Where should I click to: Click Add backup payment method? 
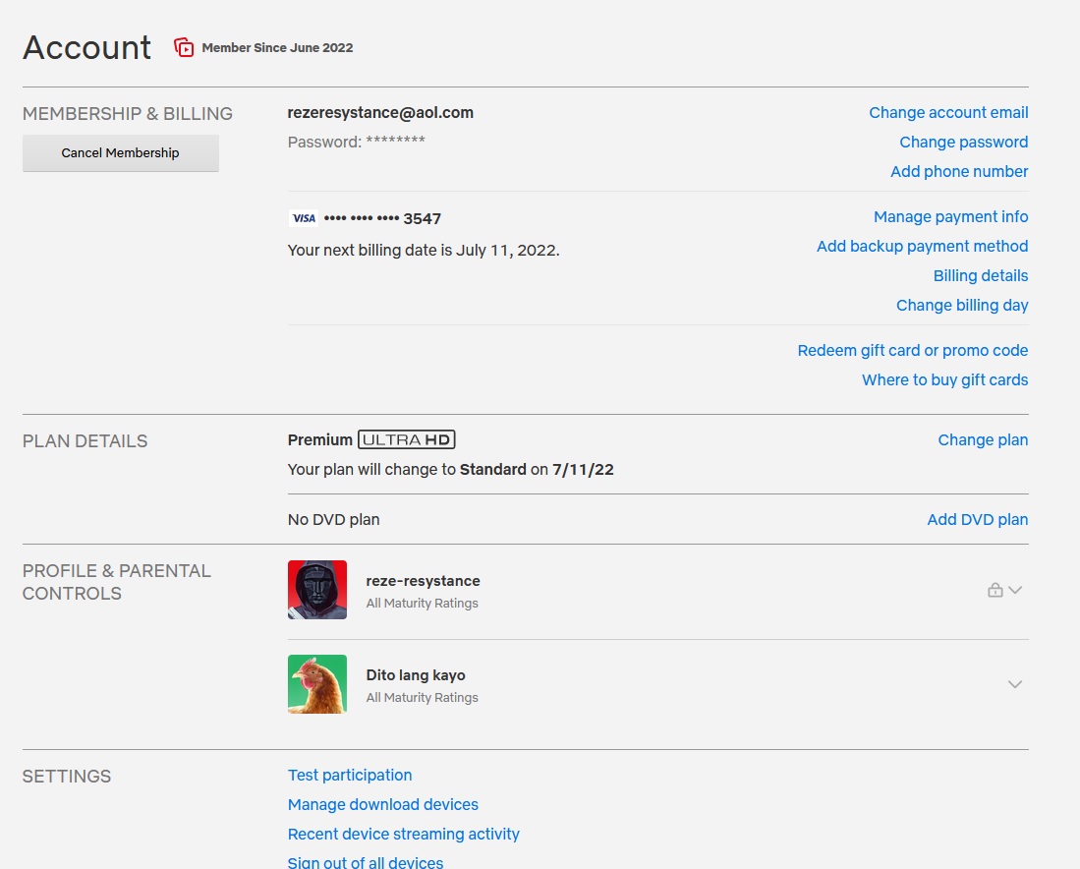922,246
